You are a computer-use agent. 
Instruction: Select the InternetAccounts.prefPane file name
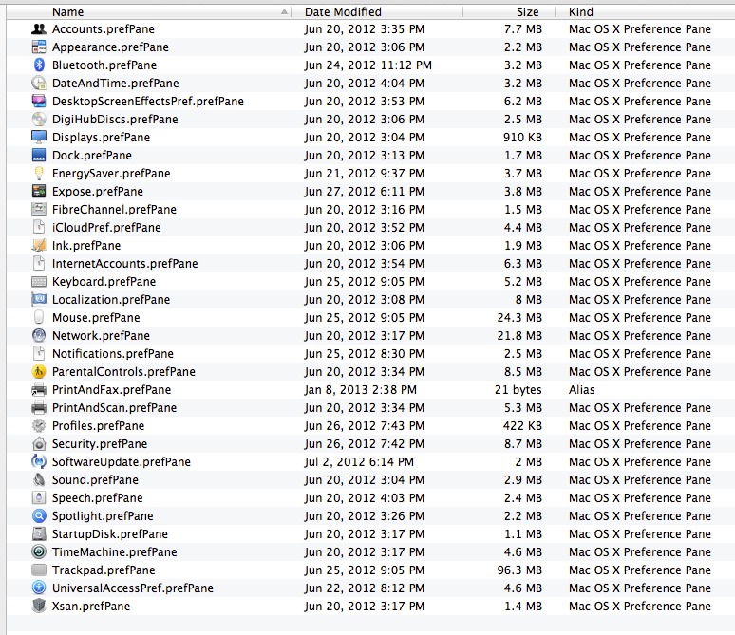(x=124, y=264)
